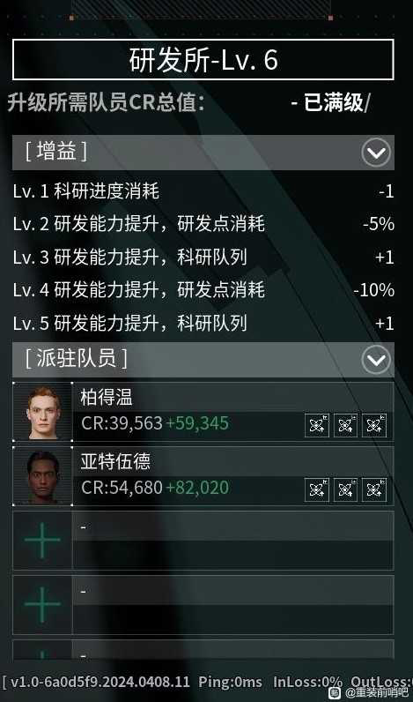Click 柏得温's second skill icon
The height and width of the screenshot is (702, 413).
point(345,425)
